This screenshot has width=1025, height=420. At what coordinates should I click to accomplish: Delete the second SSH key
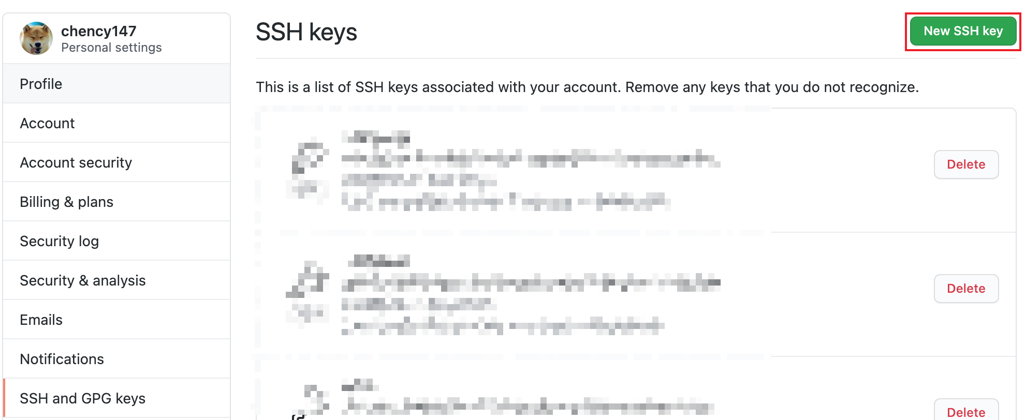coord(966,289)
